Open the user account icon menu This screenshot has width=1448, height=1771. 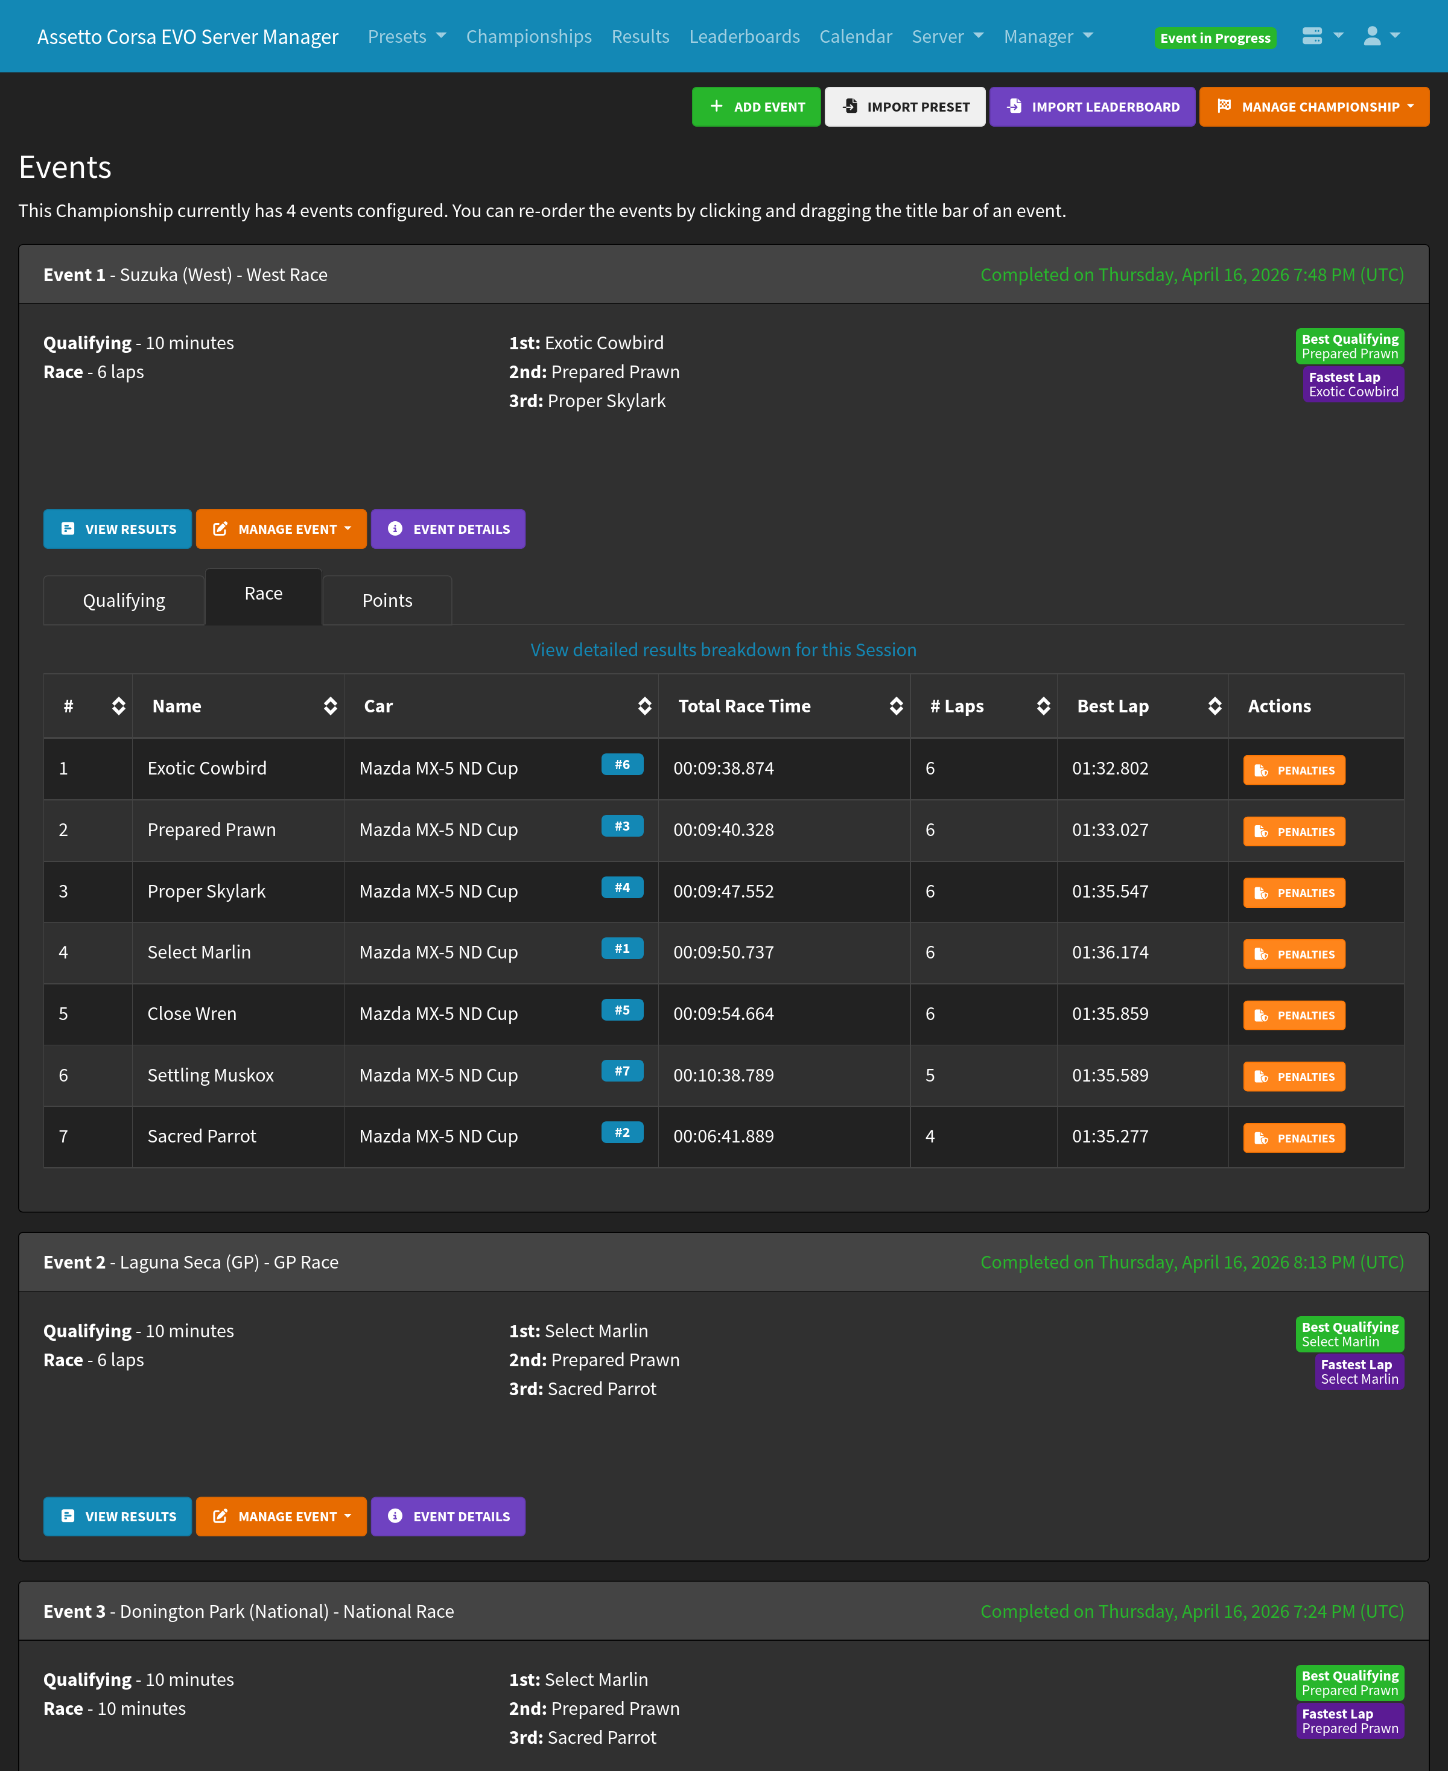(x=1381, y=36)
